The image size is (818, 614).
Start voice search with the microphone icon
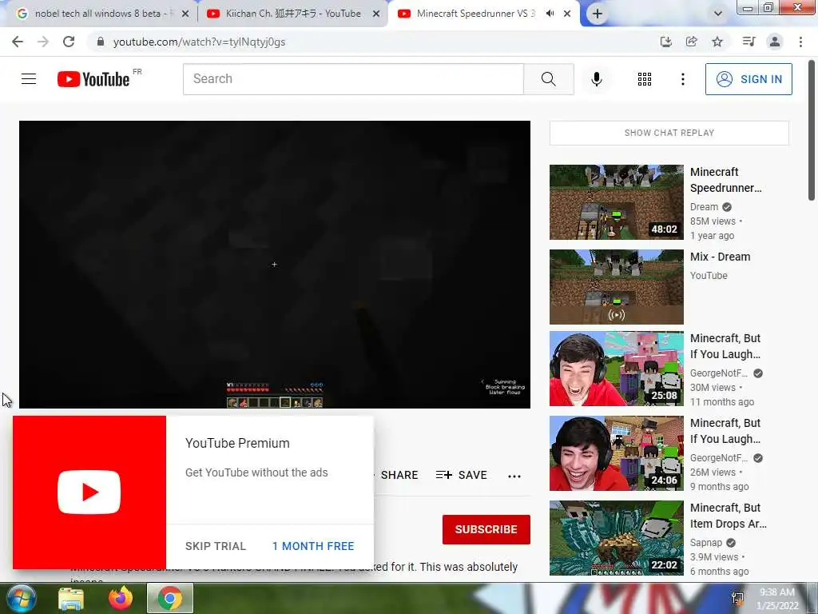point(597,79)
